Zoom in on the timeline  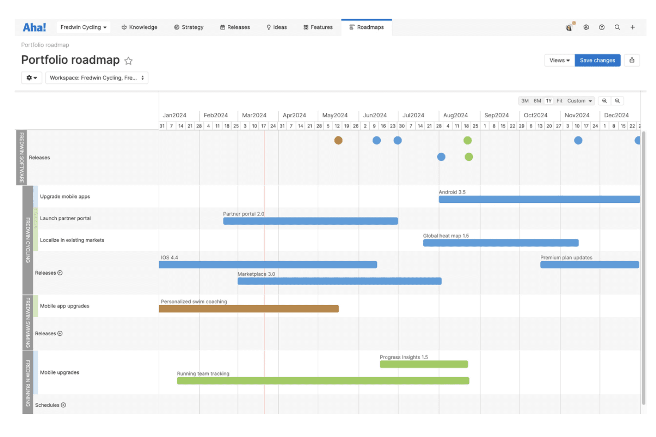pyautogui.click(x=605, y=101)
